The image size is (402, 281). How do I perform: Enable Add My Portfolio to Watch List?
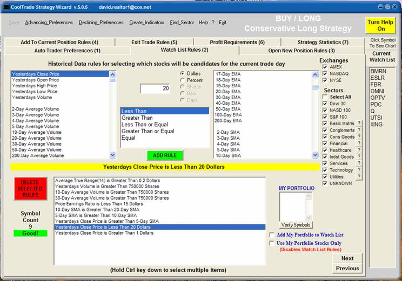[x=272, y=235]
